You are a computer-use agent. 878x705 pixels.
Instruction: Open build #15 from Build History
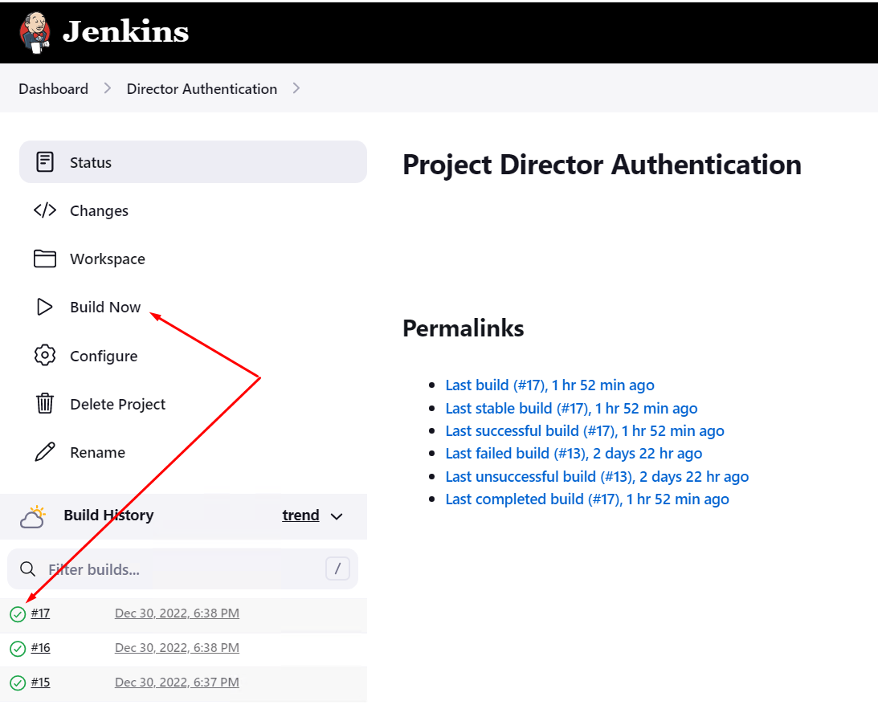(x=39, y=682)
